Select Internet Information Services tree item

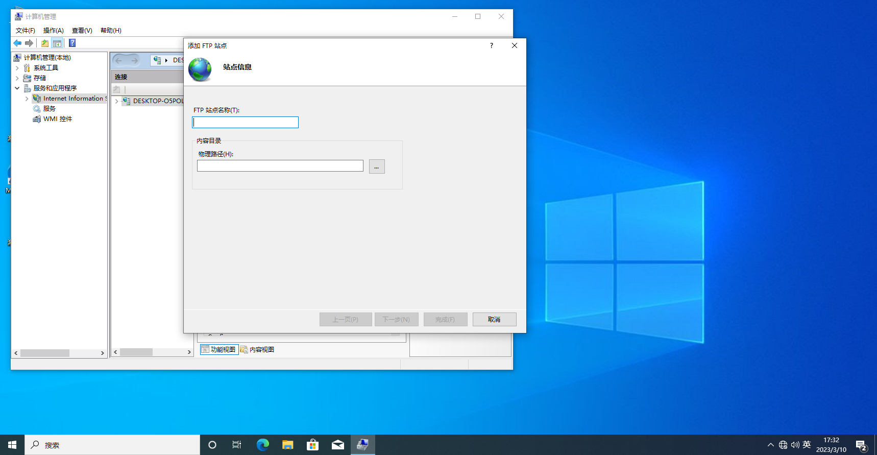point(75,99)
